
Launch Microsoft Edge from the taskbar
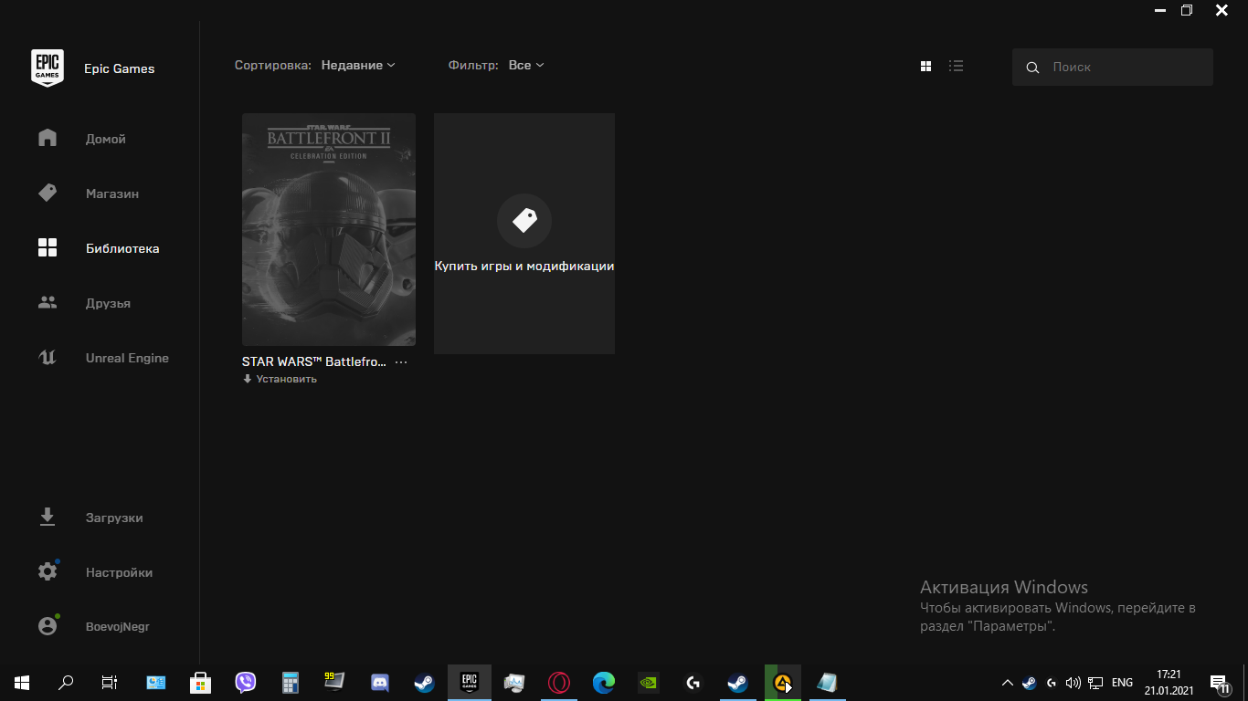click(x=604, y=682)
